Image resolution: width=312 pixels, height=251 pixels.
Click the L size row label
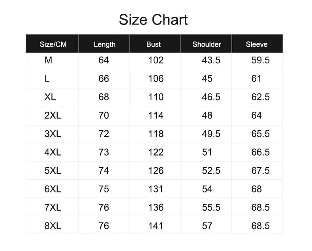coord(47,79)
